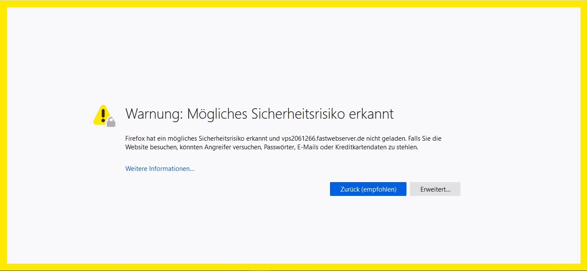Click the yellow warning triangle icon
Screen dimensions: 587x271
[102, 115]
